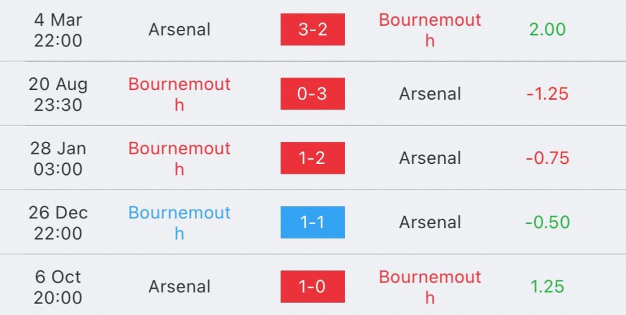The image size is (626, 315).
Task: Click the 6 Oct 20:00 match date
Action: pyautogui.click(x=58, y=286)
